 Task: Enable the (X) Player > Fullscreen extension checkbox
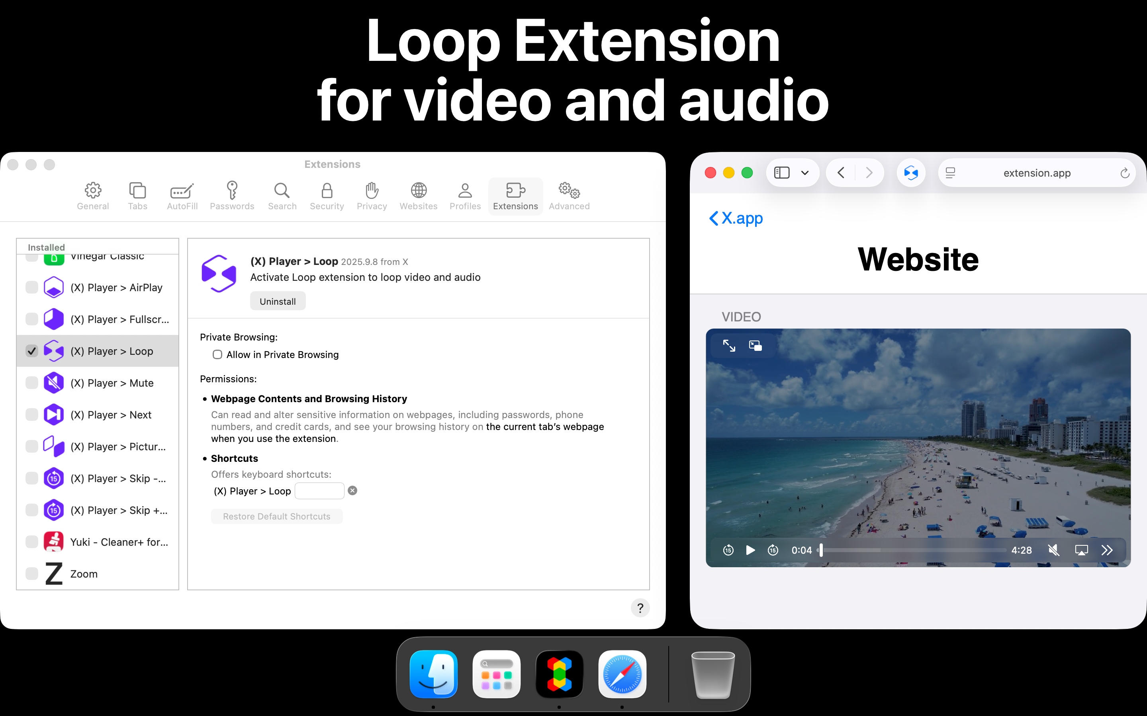click(x=32, y=319)
